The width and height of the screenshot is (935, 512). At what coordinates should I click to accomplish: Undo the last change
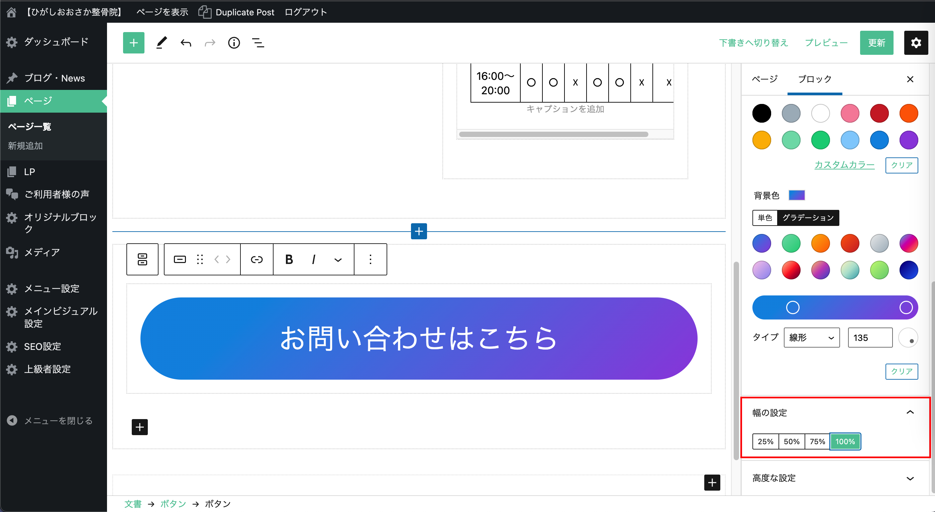tap(186, 43)
